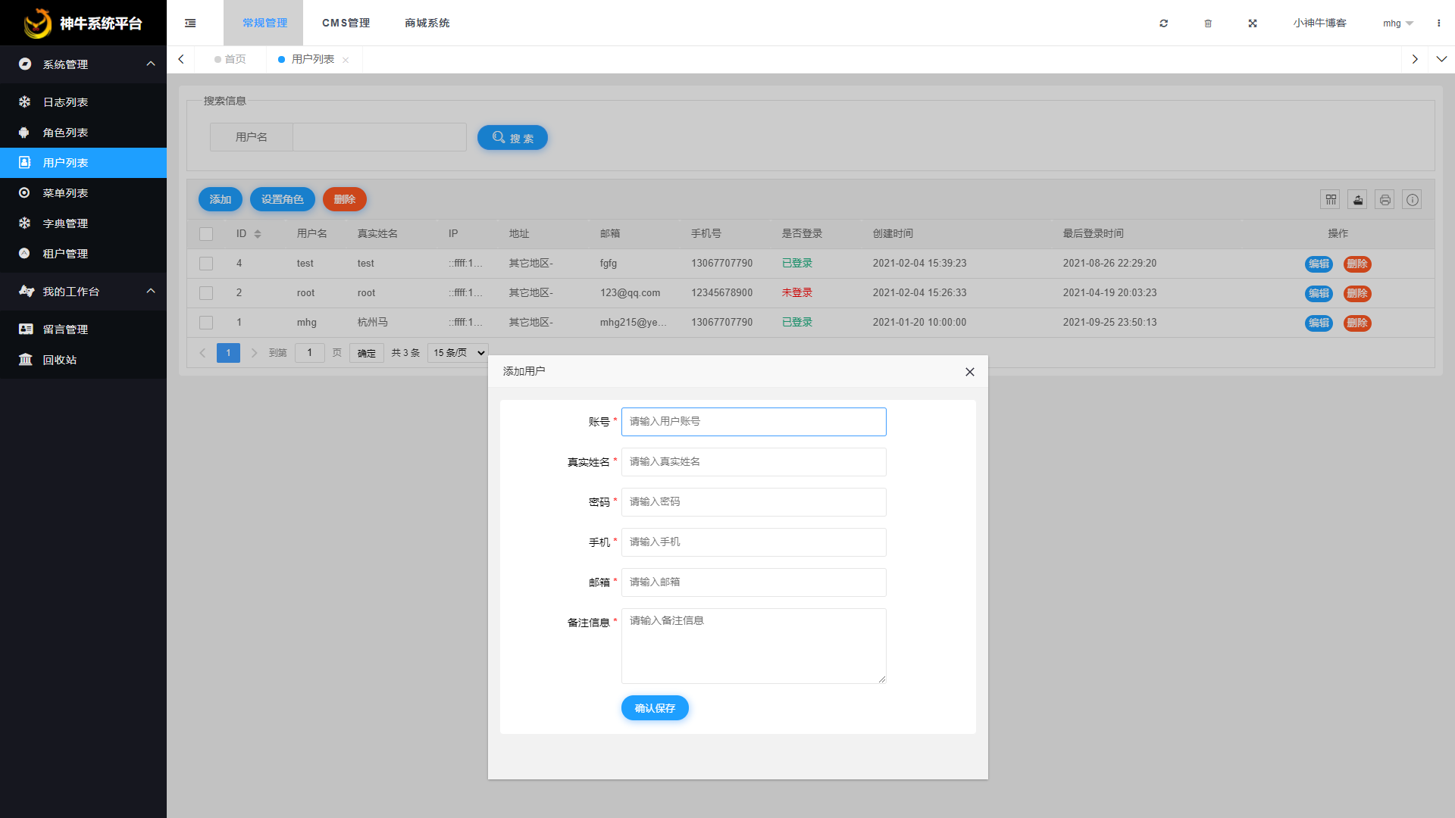Check the checkbox for user test
This screenshot has width=1455, height=818.
click(205, 264)
